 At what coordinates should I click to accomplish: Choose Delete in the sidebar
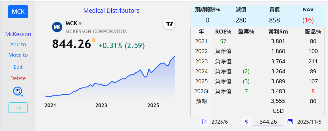[x=18, y=78]
